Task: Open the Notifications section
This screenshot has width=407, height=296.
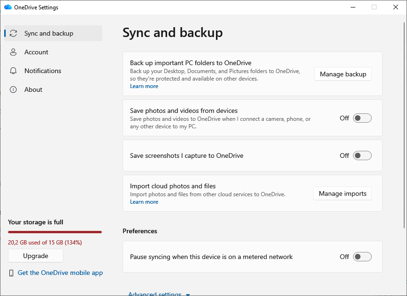Action: pos(53,71)
